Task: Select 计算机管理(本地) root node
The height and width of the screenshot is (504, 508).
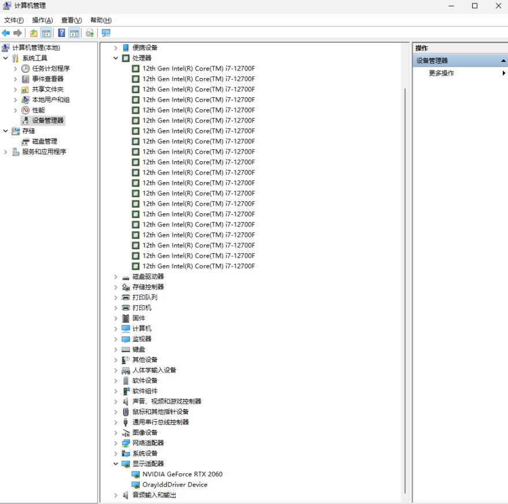Action: (36, 47)
